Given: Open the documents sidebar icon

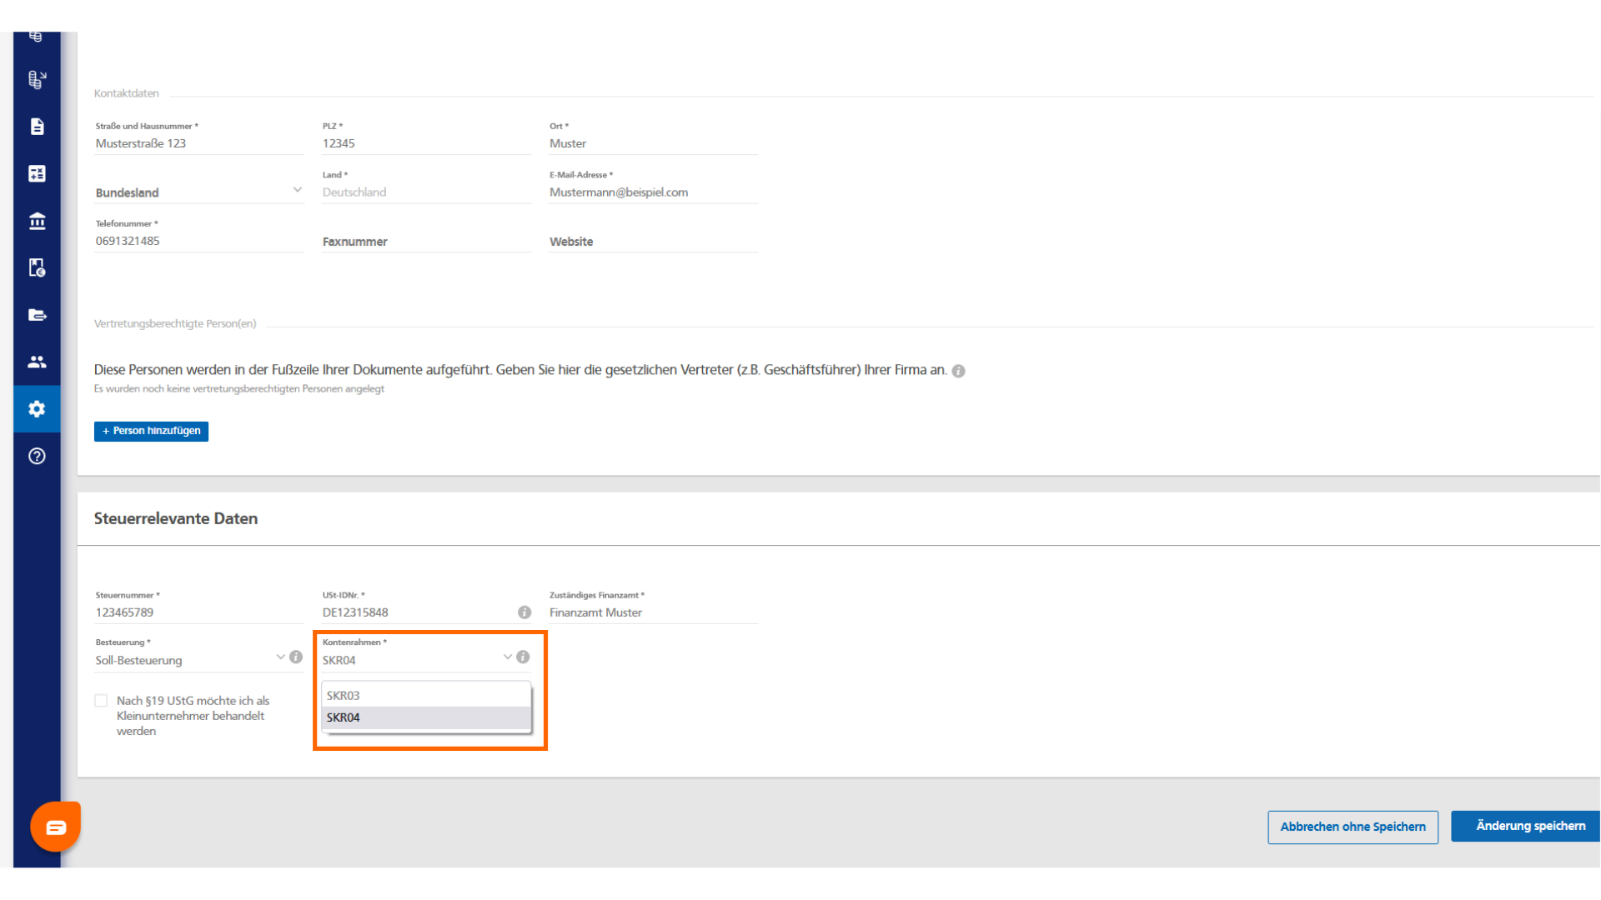Looking at the screenshot, I should [x=37, y=127].
